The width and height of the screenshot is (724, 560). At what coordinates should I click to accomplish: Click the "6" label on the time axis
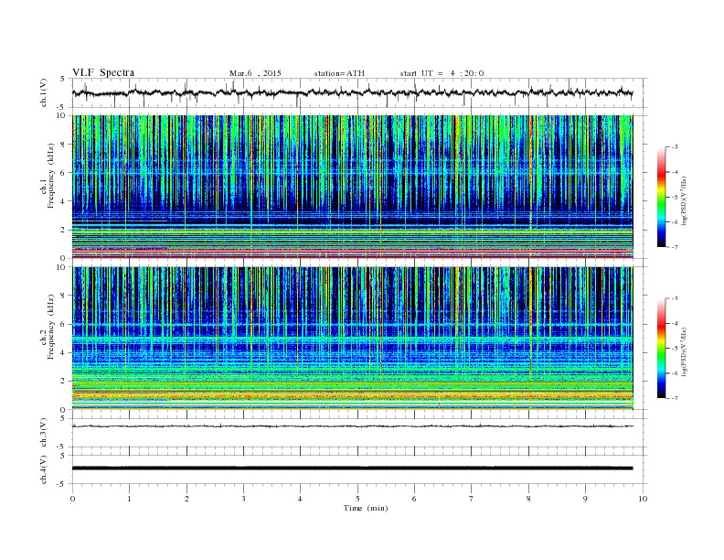[414, 499]
